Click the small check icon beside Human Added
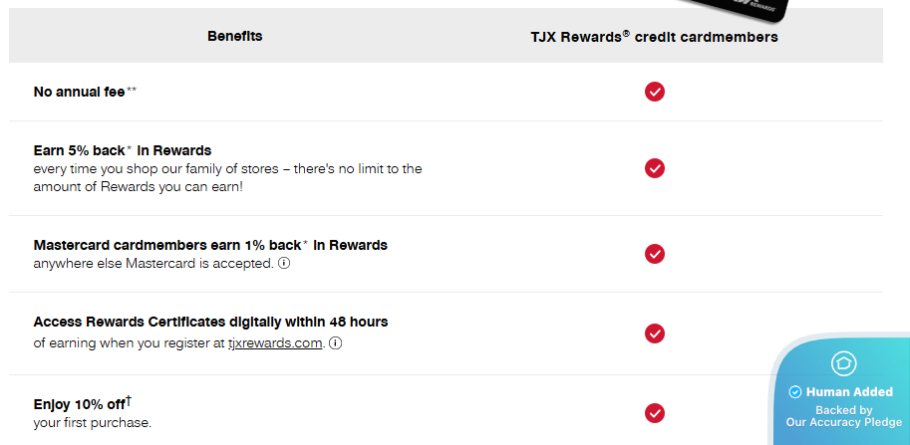This screenshot has height=445, width=910. [794, 392]
